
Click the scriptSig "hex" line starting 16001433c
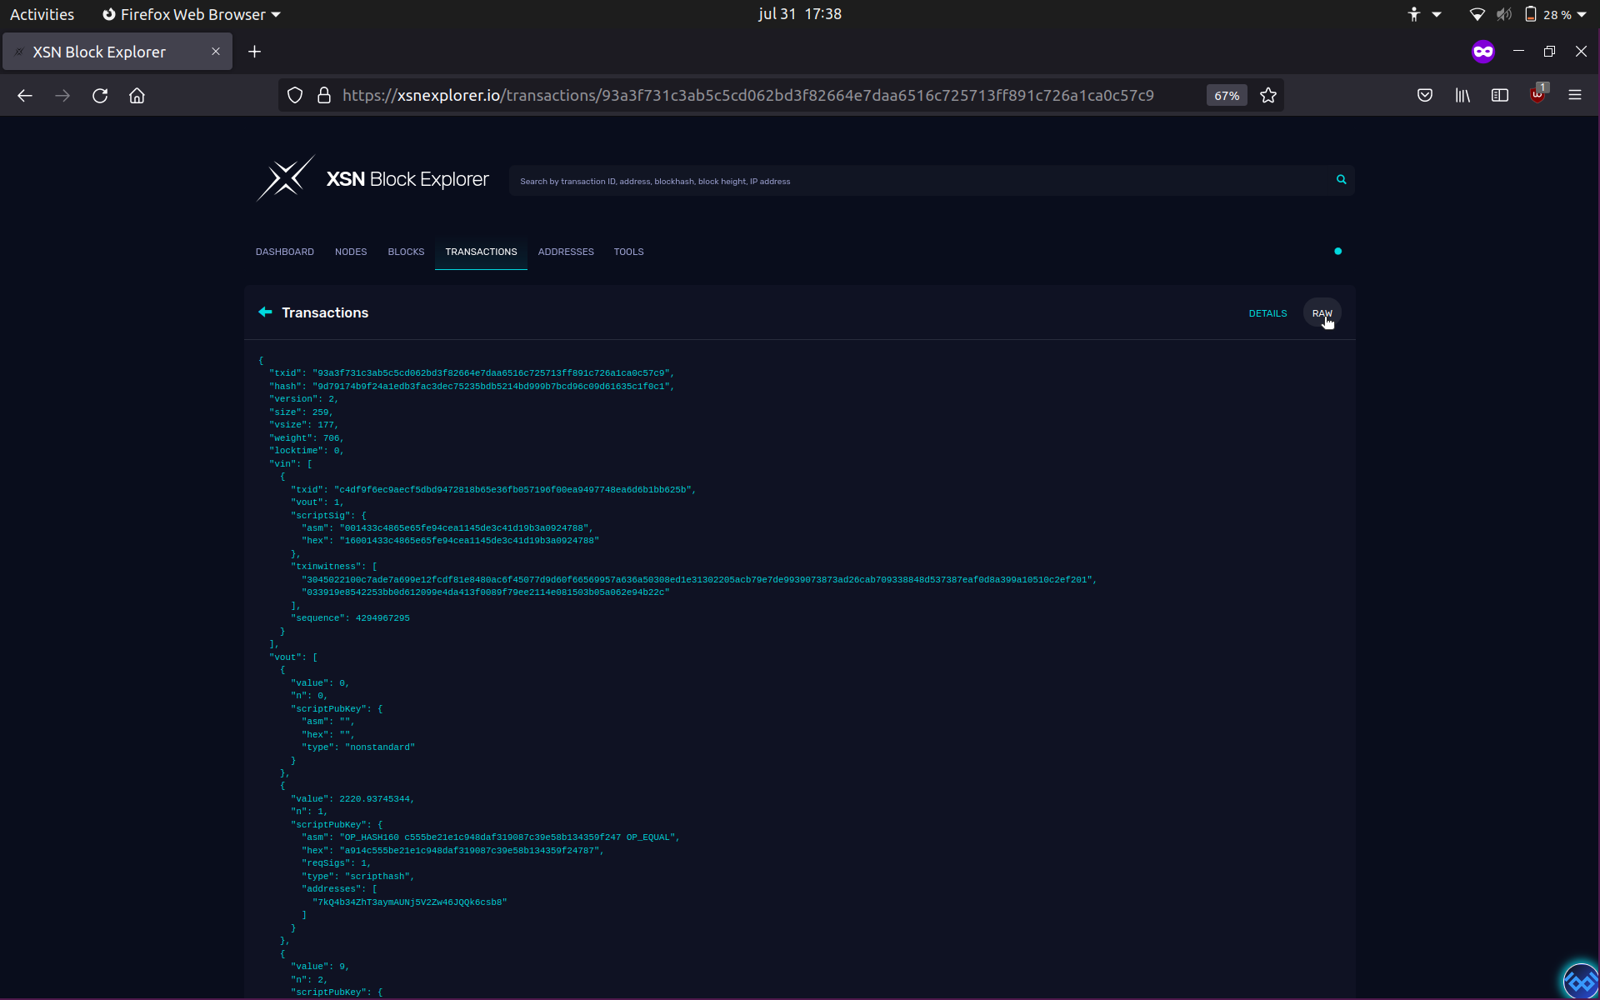click(450, 541)
